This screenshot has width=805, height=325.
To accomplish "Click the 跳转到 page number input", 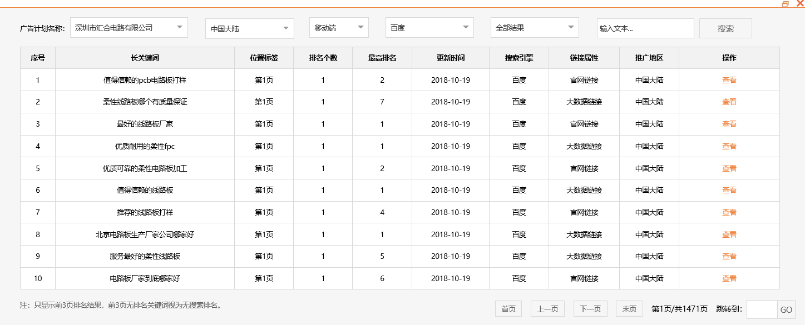I will 763,309.
